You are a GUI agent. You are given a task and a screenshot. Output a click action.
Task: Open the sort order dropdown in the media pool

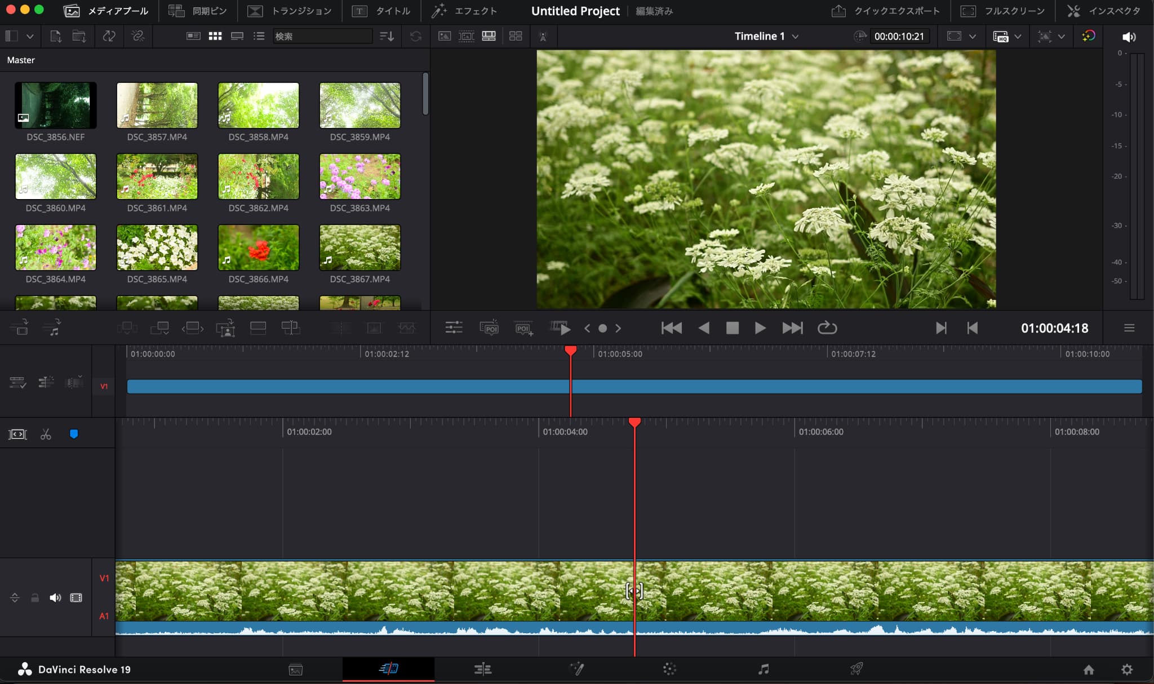click(387, 36)
